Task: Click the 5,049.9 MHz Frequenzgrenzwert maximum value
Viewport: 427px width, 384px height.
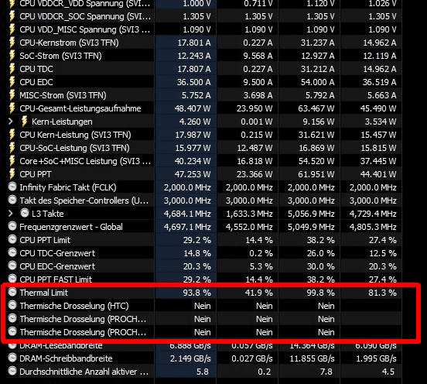Action: [x=311, y=227]
